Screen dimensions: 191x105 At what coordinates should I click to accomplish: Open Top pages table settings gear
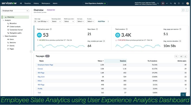pyautogui.click(x=181, y=56)
